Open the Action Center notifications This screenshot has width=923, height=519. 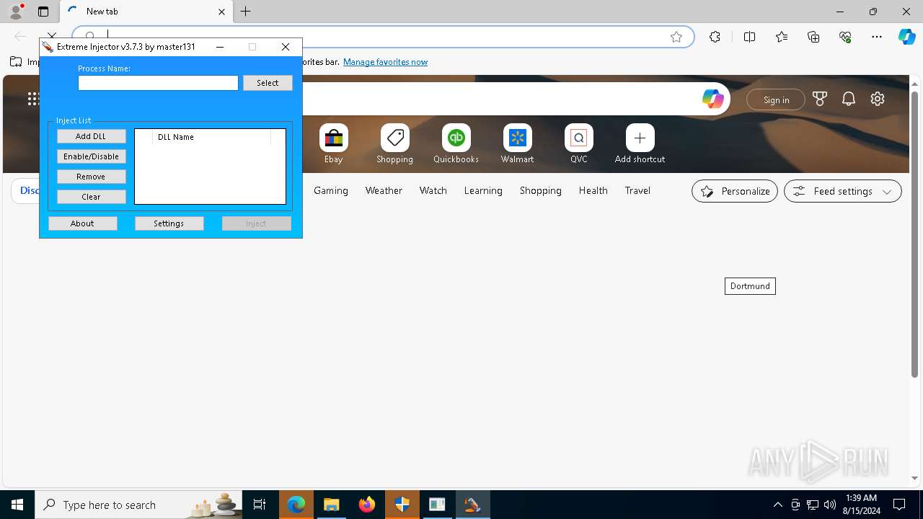pyautogui.click(x=899, y=505)
